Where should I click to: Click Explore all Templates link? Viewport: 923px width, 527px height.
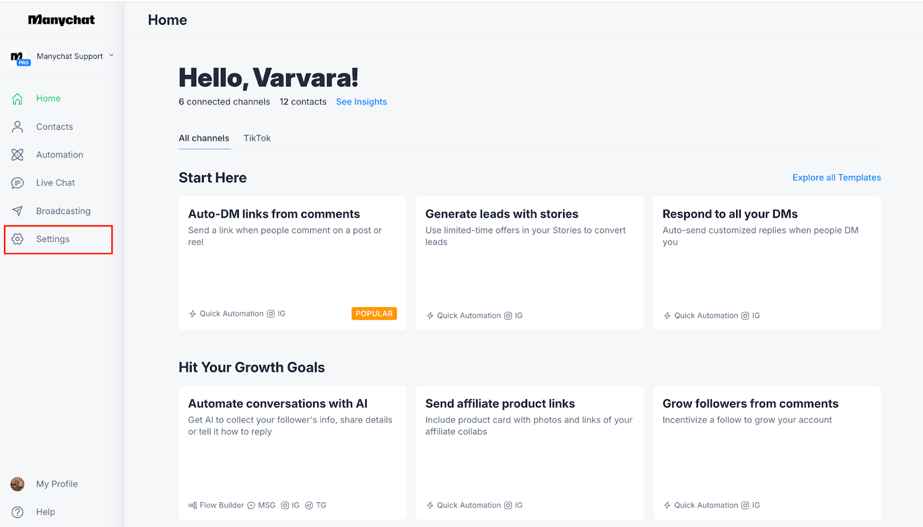[x=836, y=178]
